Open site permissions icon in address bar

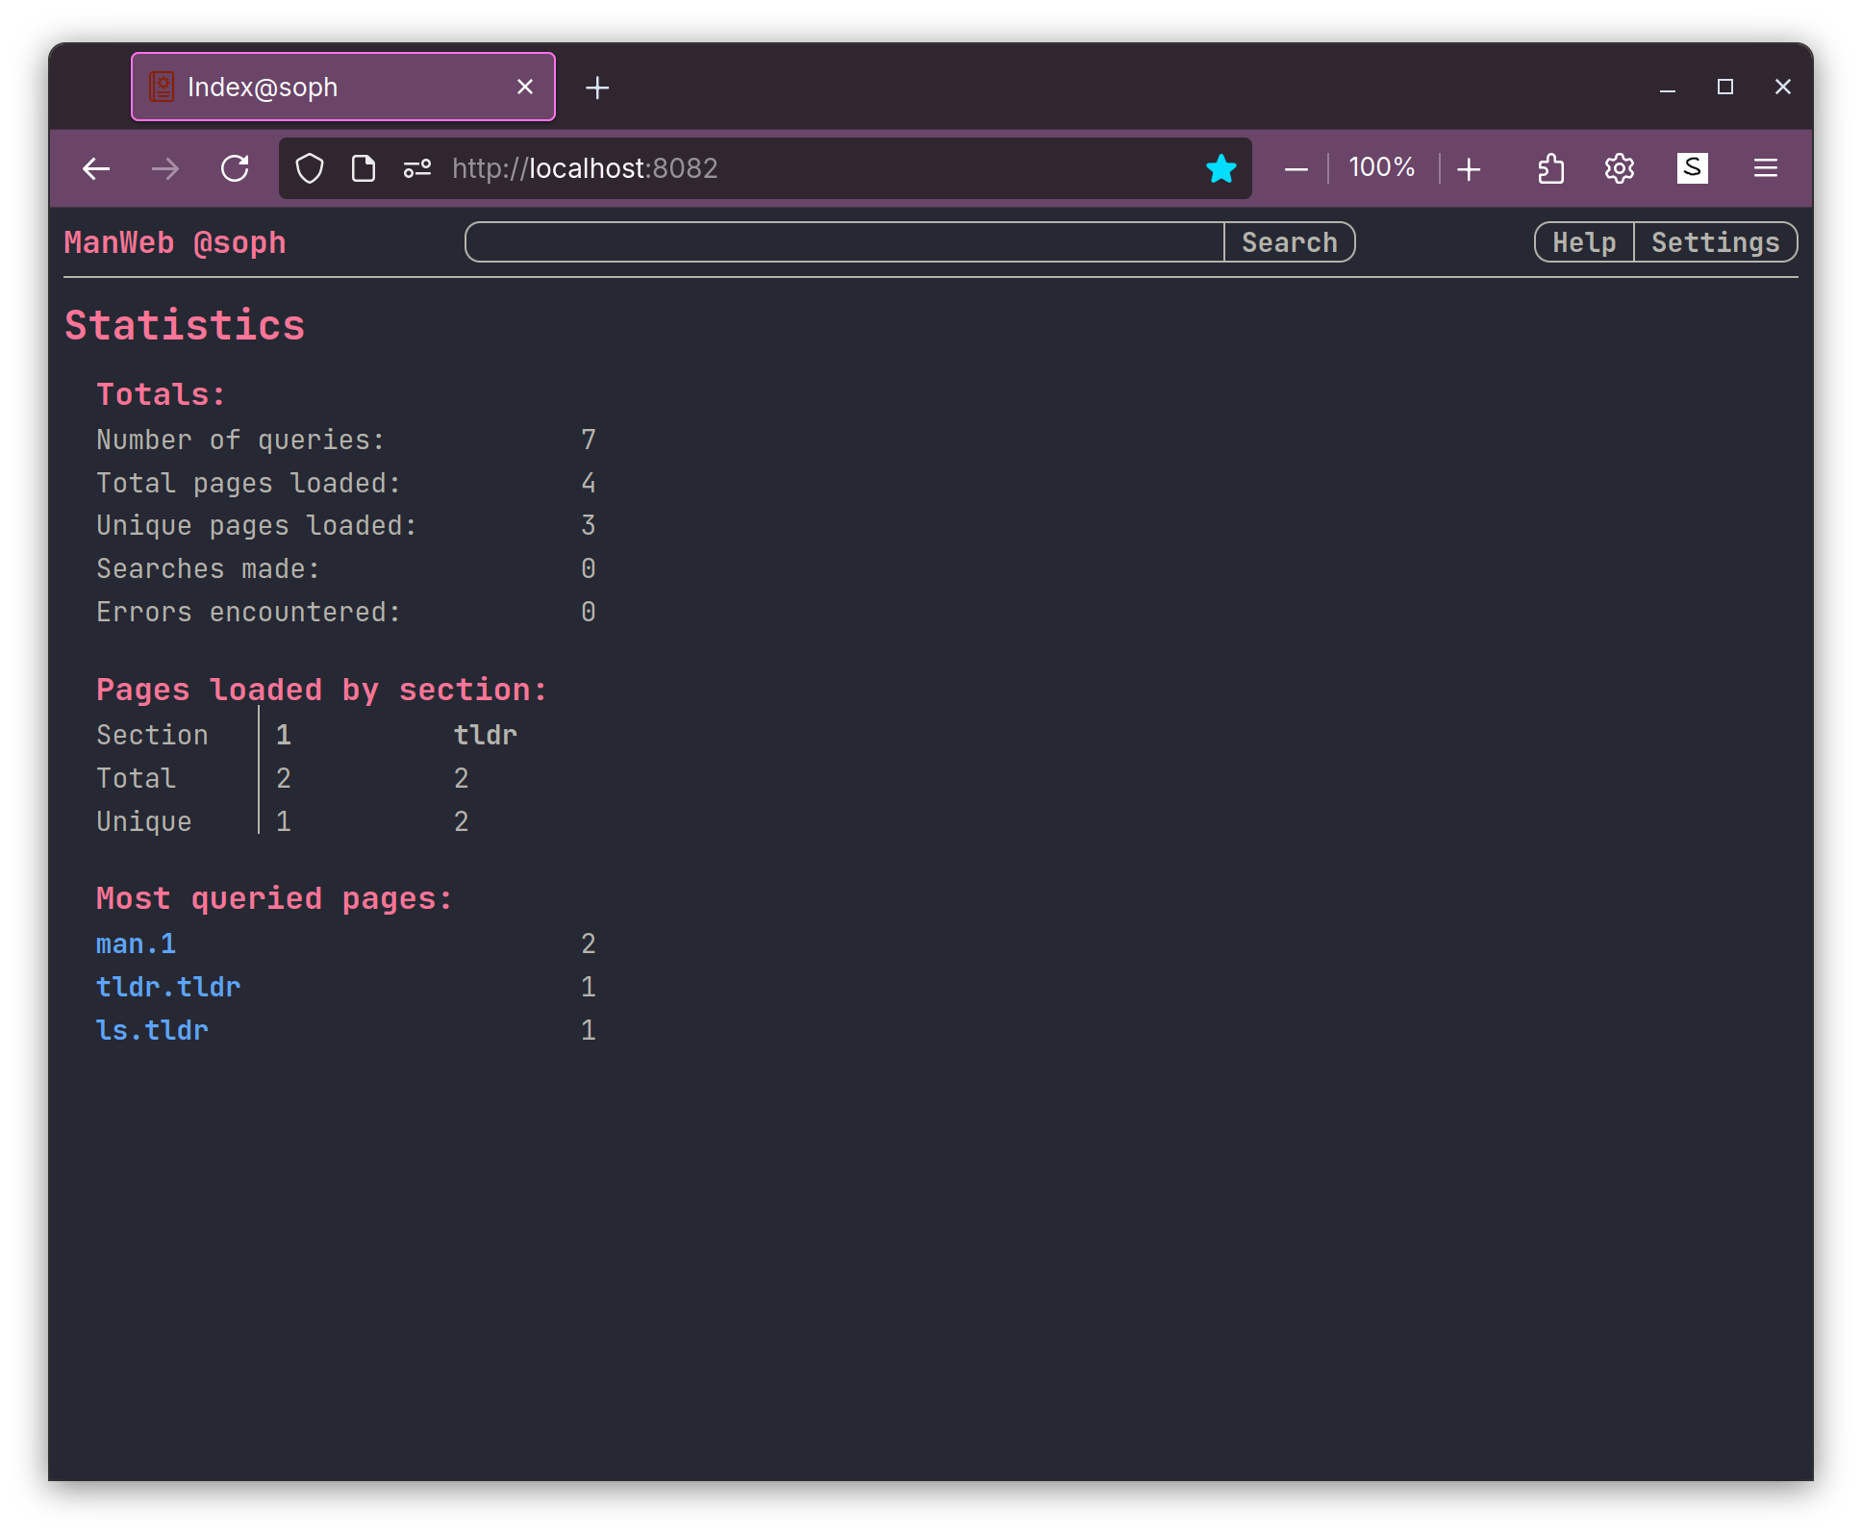[x=417, y=169]
